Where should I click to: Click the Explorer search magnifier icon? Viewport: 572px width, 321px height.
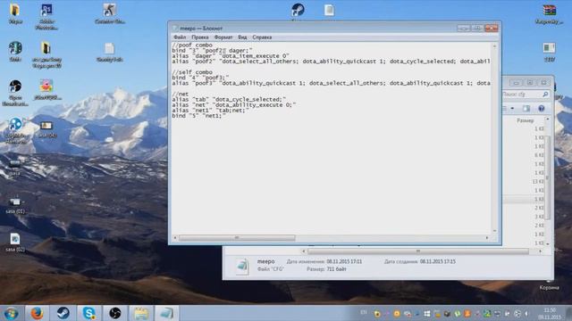(545, 95)
